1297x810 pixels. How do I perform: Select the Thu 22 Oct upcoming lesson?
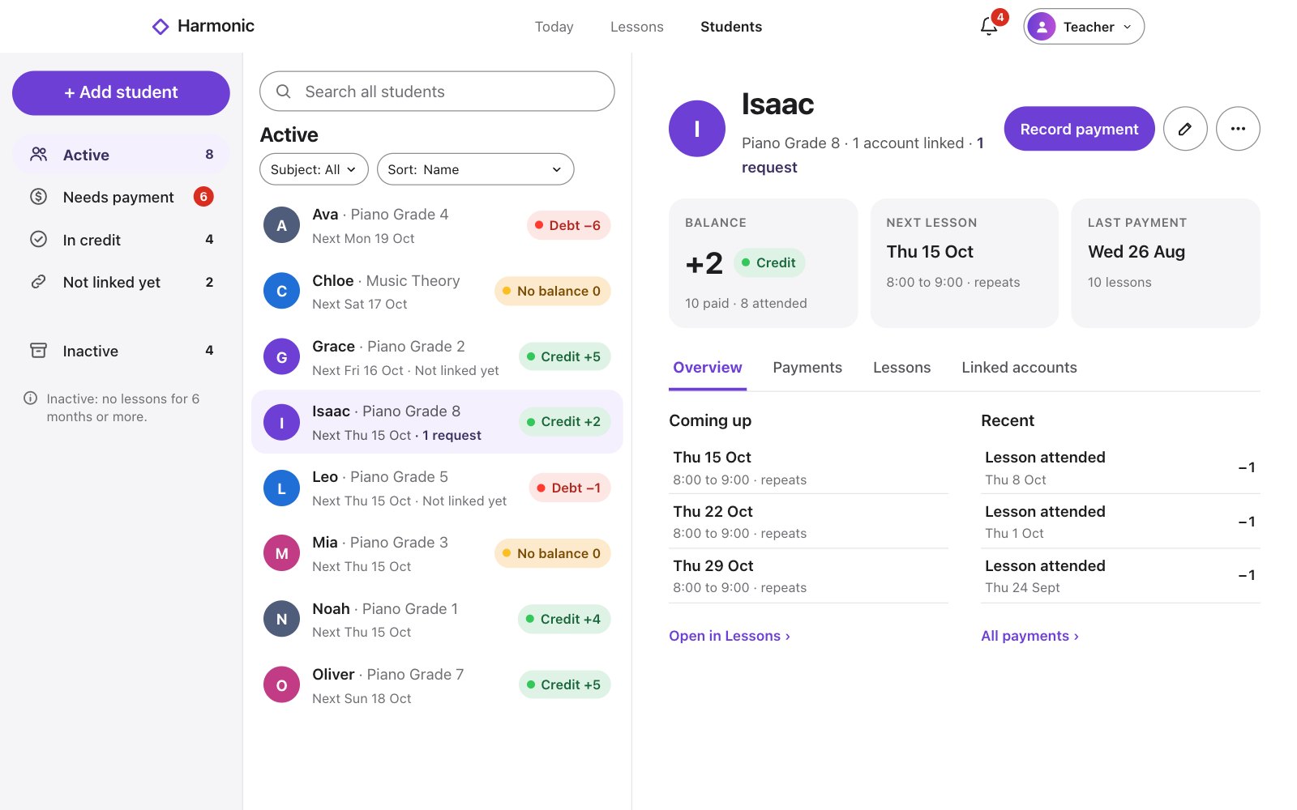coord(808,522)
